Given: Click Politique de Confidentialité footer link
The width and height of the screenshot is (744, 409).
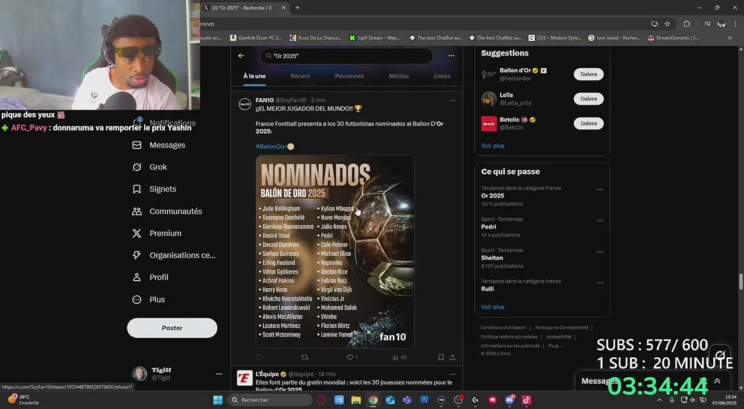Looking at the screenshot, I should [561, 328].
